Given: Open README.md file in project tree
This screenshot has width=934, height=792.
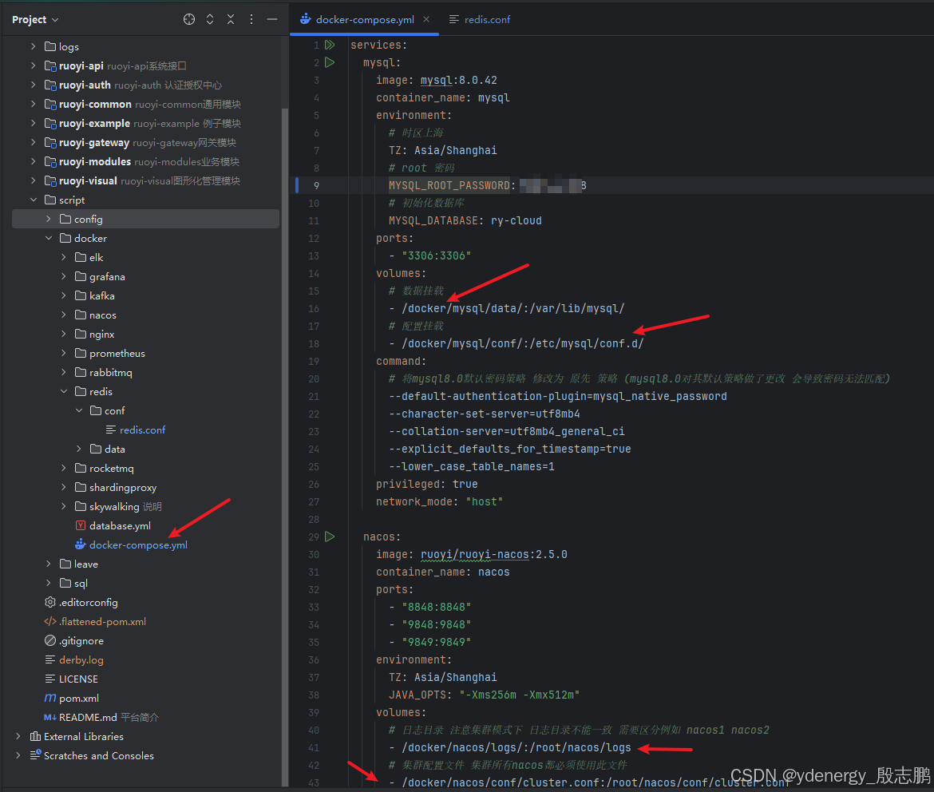Looking at the screenshot, I should pyautogui.click(x=88, y=717).
